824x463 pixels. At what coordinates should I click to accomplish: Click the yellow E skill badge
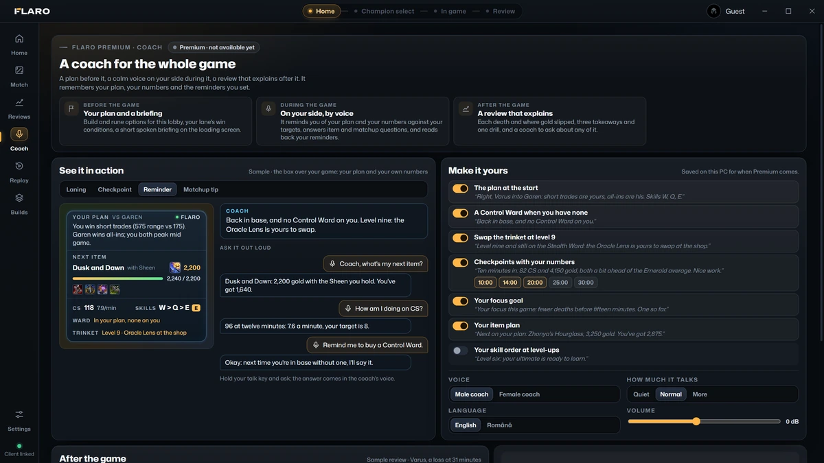tap(196, 308)
